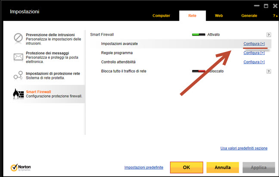Click the Impostazioni di protezione rete nodes icon

[18, 75]
